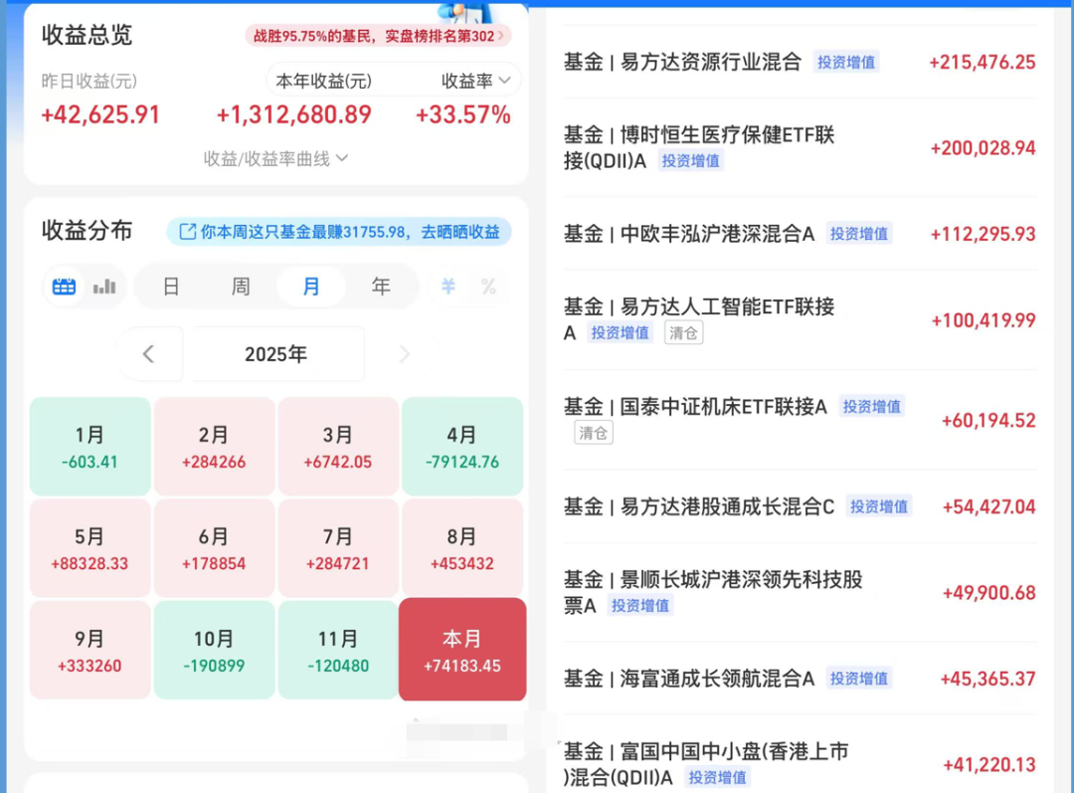1074x793 pixels.
Task: Click 投资增值 tag on 易方达资源行业混合
Action: [x=846, y=62]
